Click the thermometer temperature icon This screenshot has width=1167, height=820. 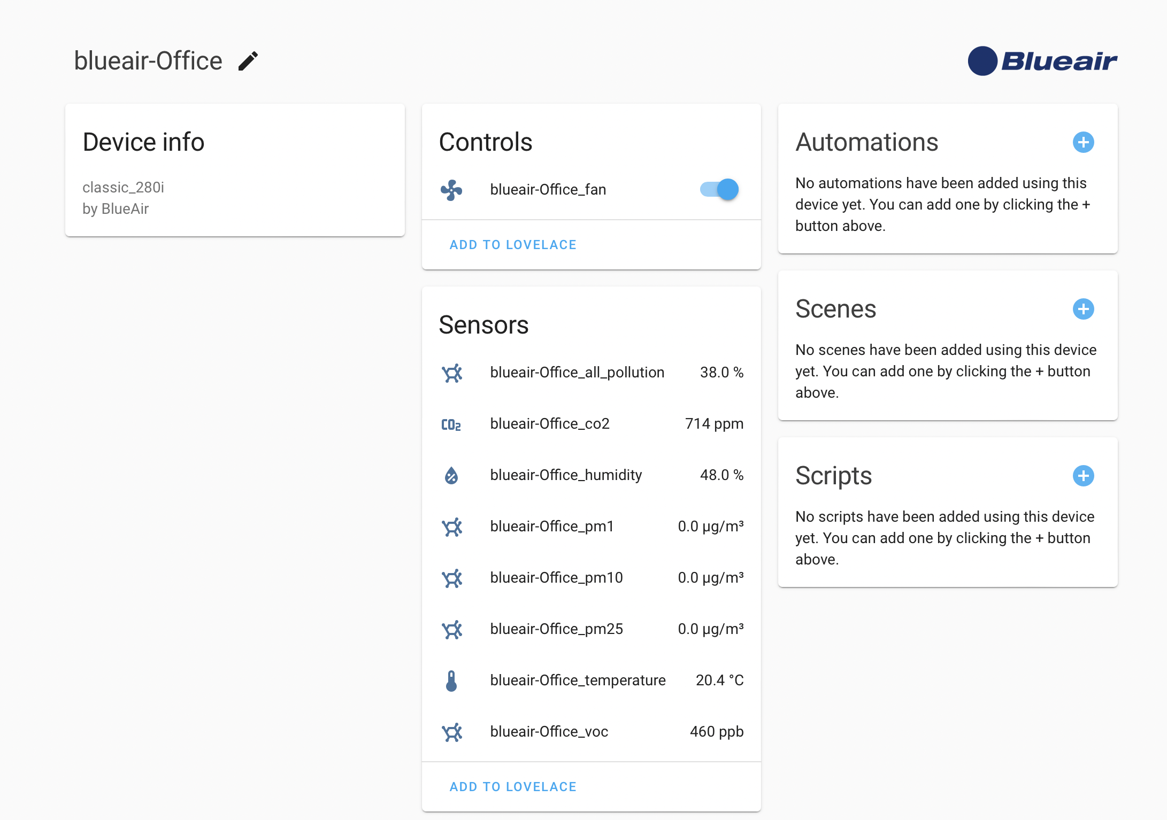pyautogui.click(x=451, y=680)
